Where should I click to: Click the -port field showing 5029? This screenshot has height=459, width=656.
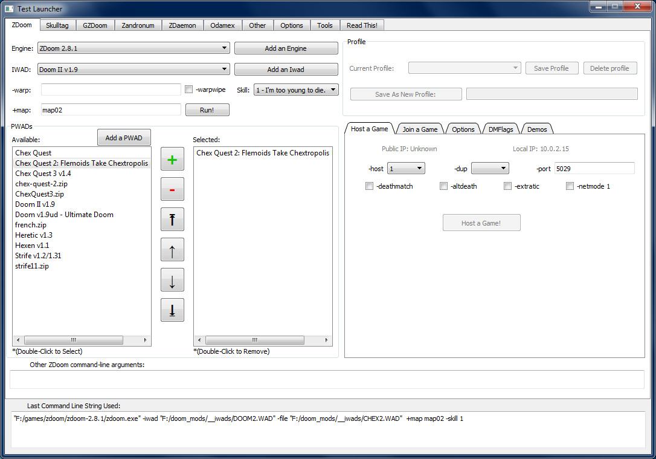pyautogui.click(x=594, y=168)
